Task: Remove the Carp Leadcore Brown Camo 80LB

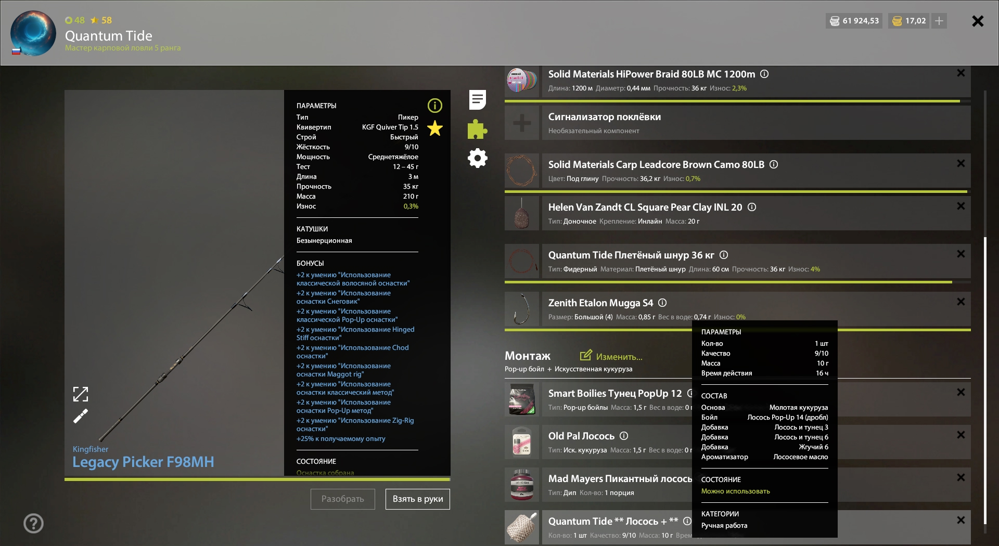Action: click(x=961, y=163)
